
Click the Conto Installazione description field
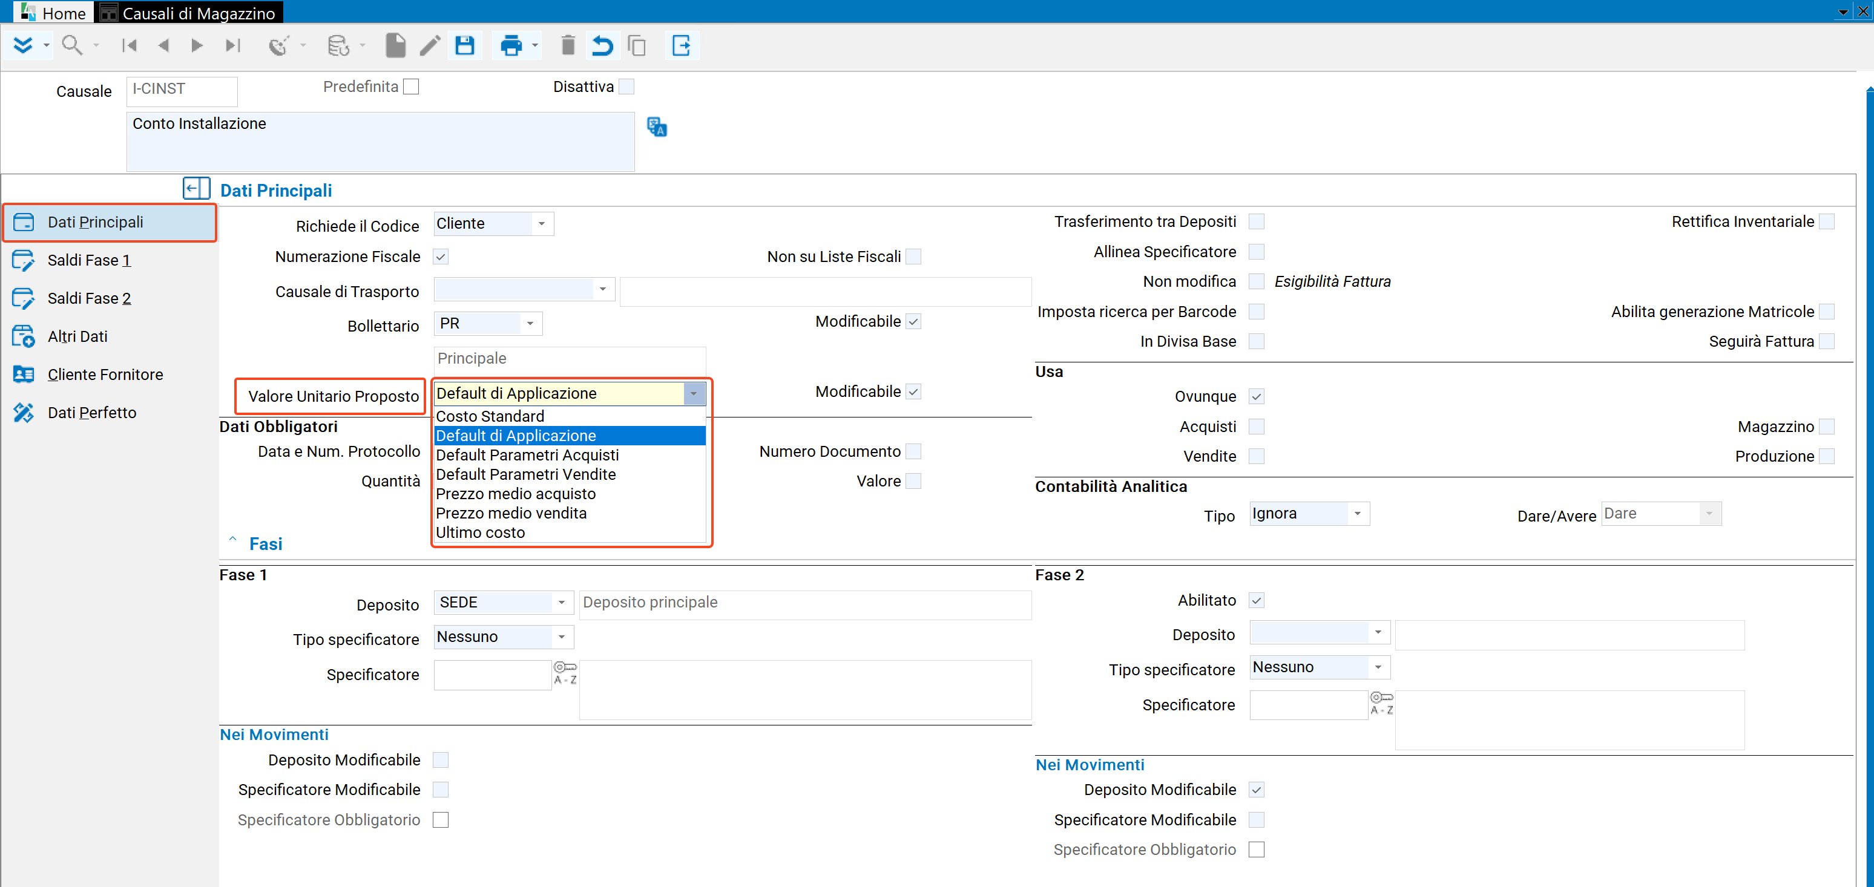[x=380, y=141]
